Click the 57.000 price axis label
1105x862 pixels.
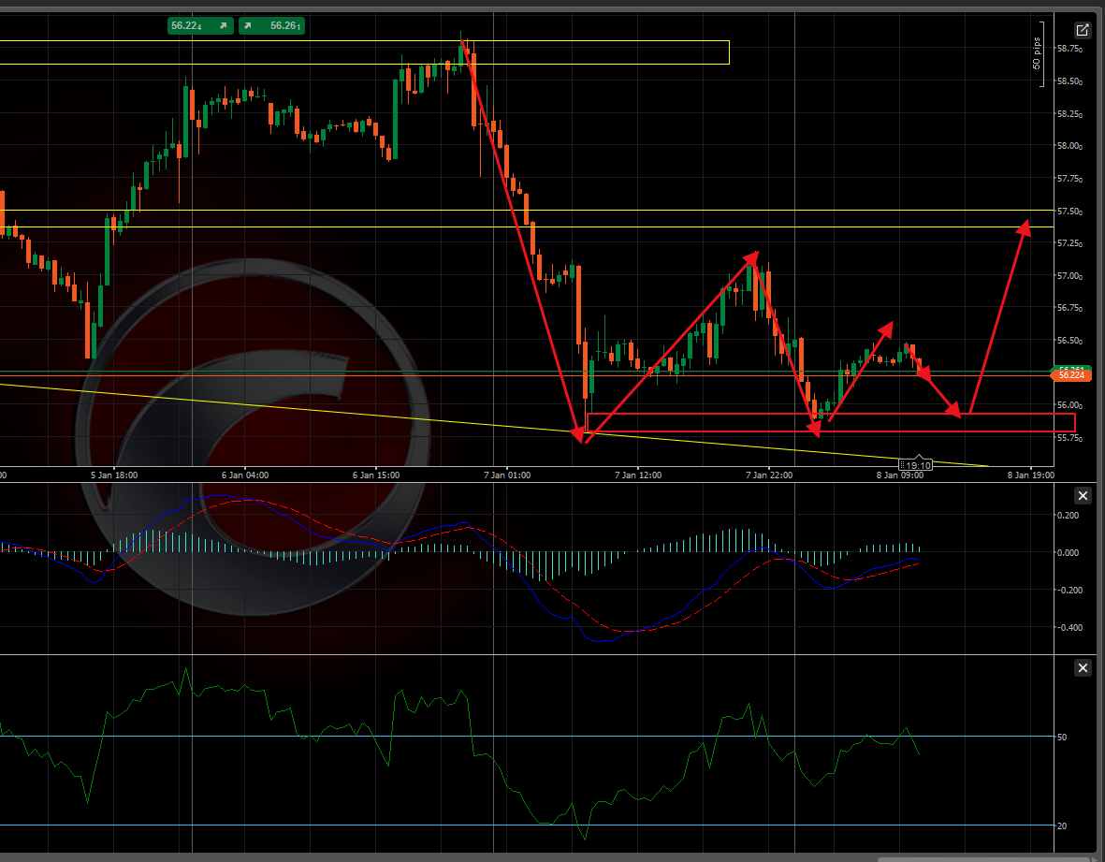(x=1069, y=275)
